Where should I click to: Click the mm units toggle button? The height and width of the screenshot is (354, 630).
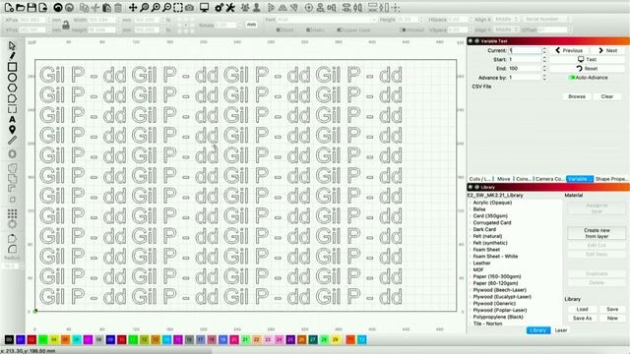point(251,25)
